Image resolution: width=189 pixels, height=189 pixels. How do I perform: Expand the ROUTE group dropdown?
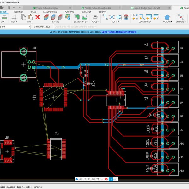(x=115, y=22)
